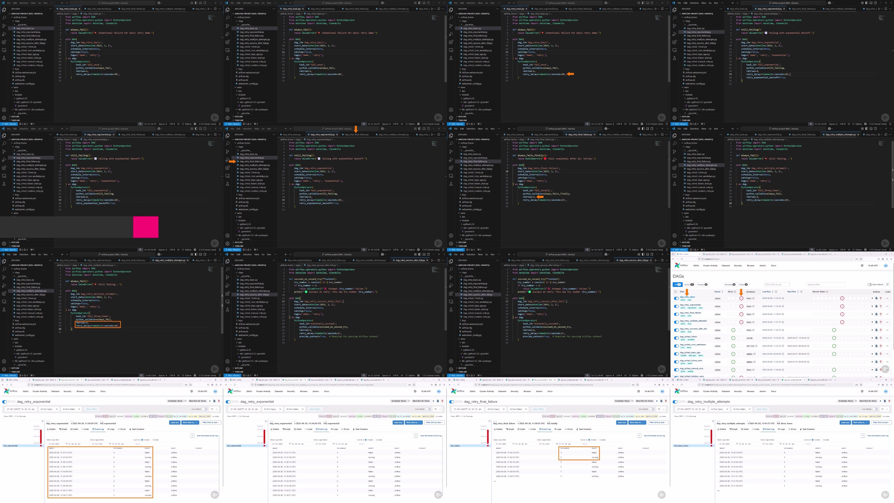The image size is (894, 503).
Task: Click Split Editor icon in dag_retry_final_failure.py VS Code window
Action: [x=662, y=135]
